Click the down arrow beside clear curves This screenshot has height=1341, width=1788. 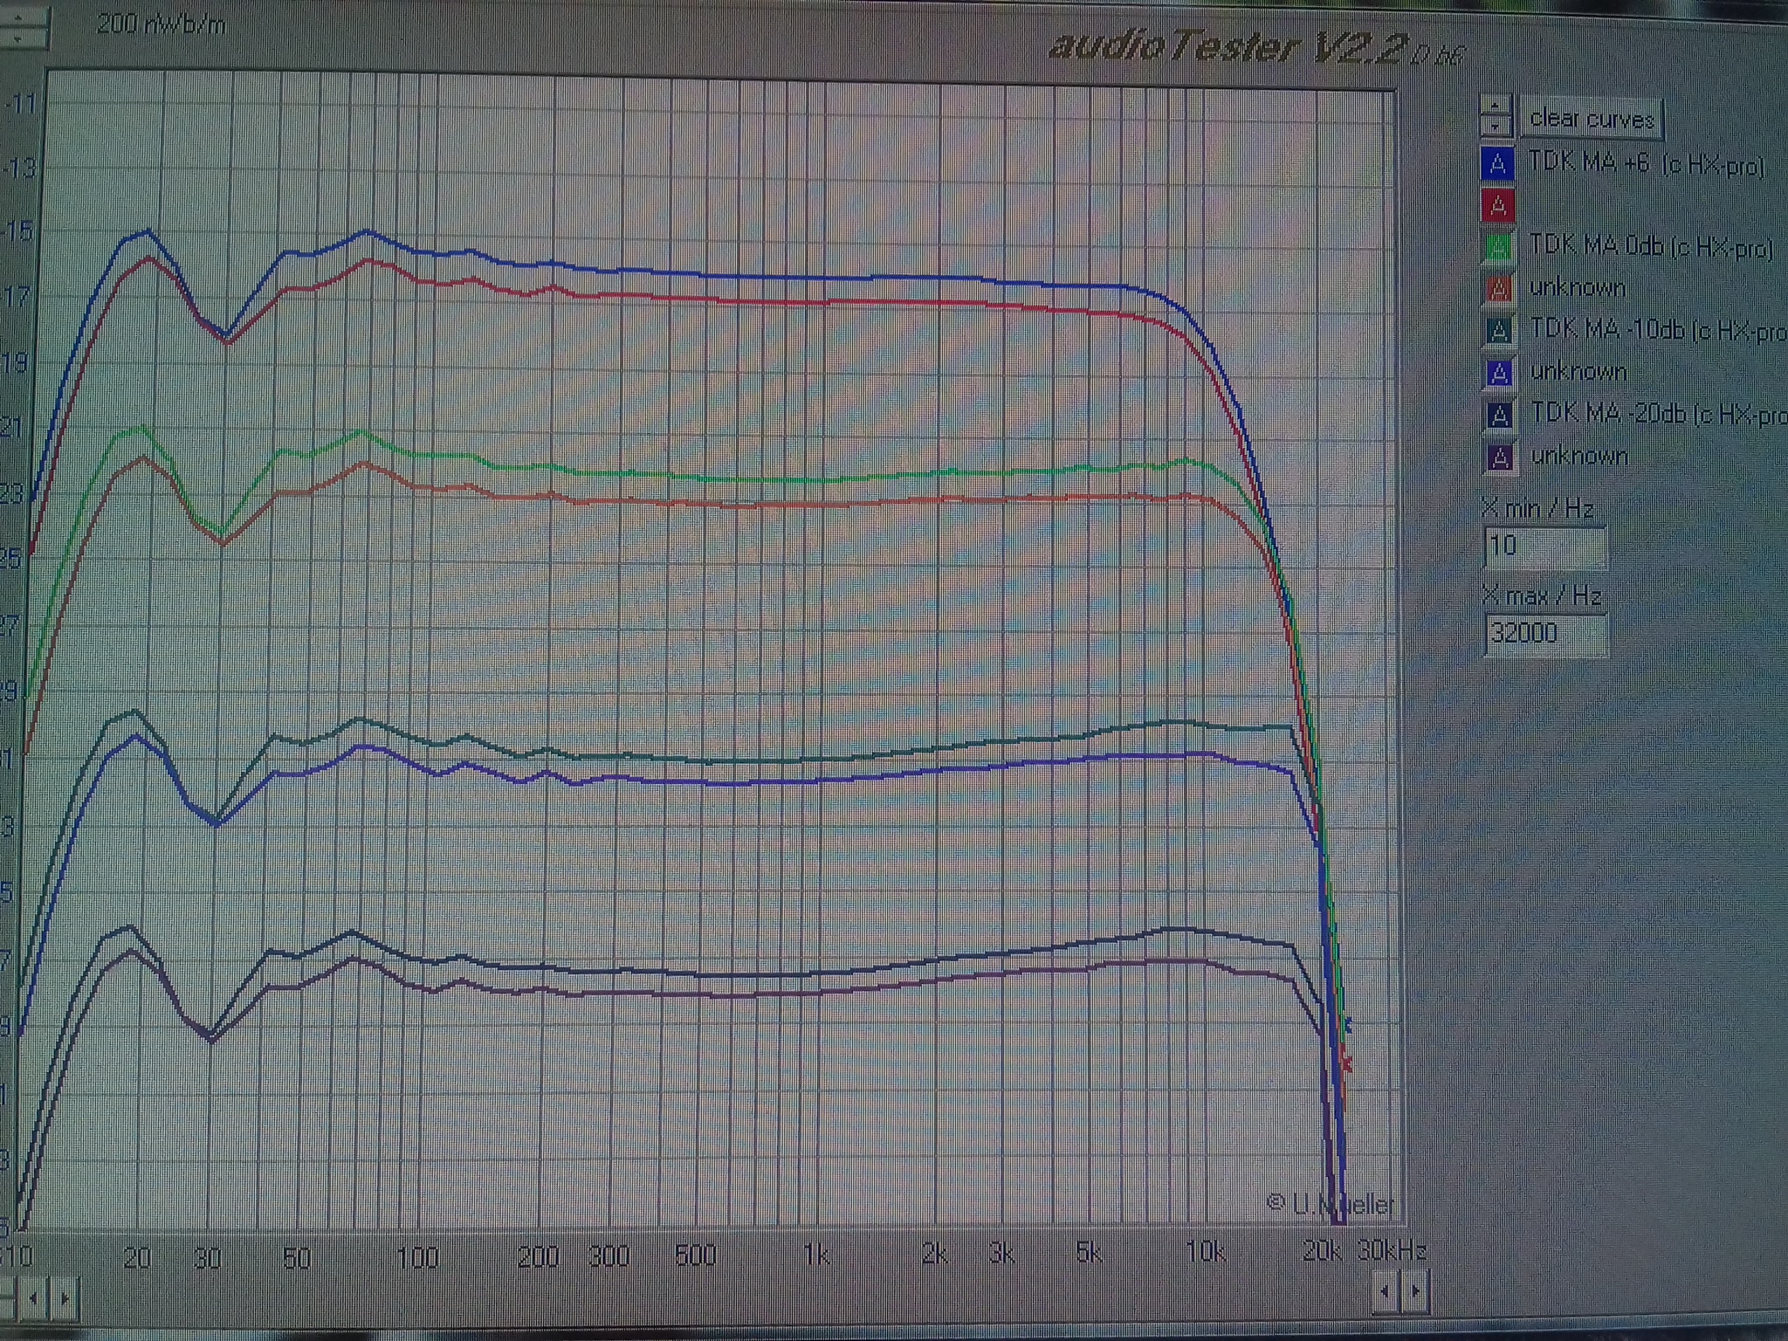coord(1496,127)
